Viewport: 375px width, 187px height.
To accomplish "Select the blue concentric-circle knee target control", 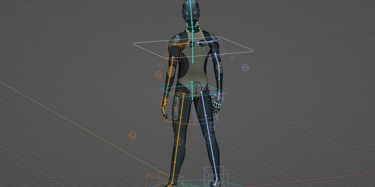I will tap(210, 138).
